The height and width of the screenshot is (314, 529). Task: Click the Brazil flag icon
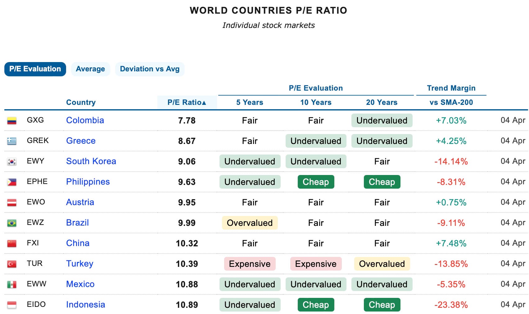12,223
